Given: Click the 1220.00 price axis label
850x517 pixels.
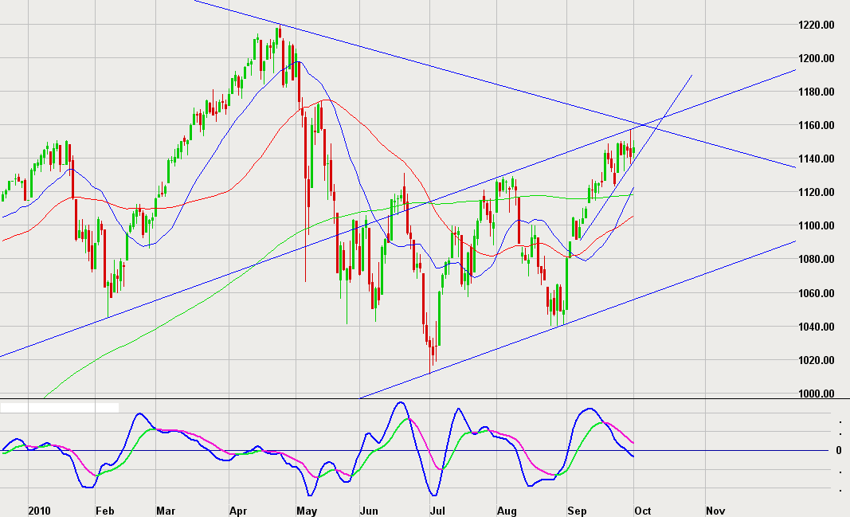Looking at the screenshot, I should tap(817, 25).
